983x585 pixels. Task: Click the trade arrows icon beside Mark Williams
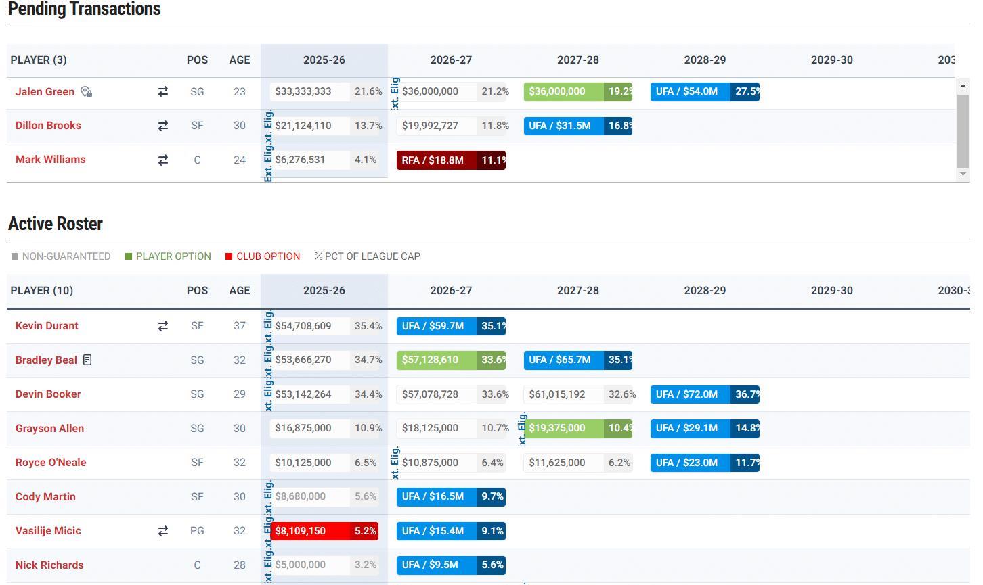(162, 160)
